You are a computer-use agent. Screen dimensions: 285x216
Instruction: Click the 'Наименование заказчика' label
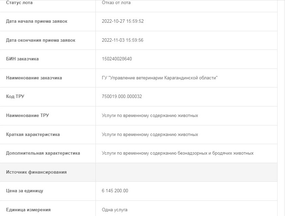(34, 78)
